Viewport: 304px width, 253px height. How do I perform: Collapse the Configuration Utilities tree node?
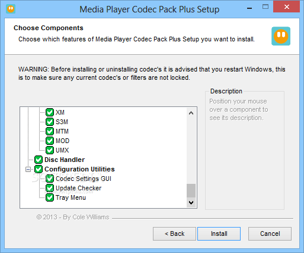[28, 169]
